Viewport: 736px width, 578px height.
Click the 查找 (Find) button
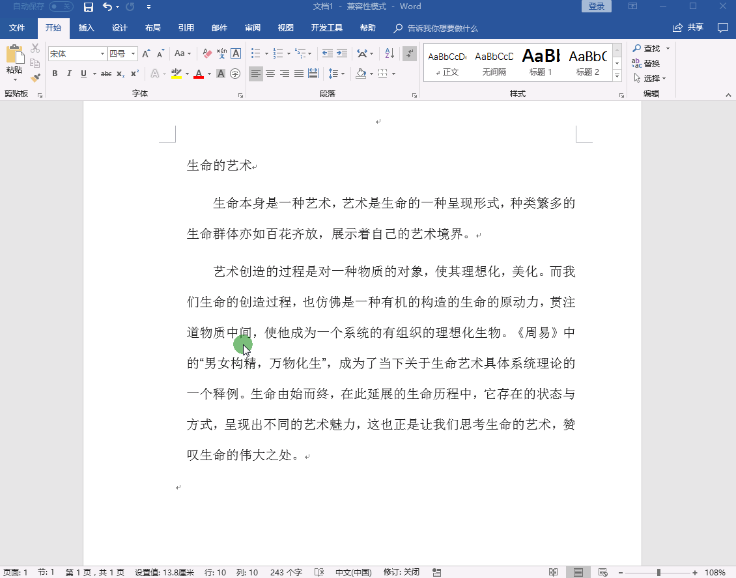point(646,48)
